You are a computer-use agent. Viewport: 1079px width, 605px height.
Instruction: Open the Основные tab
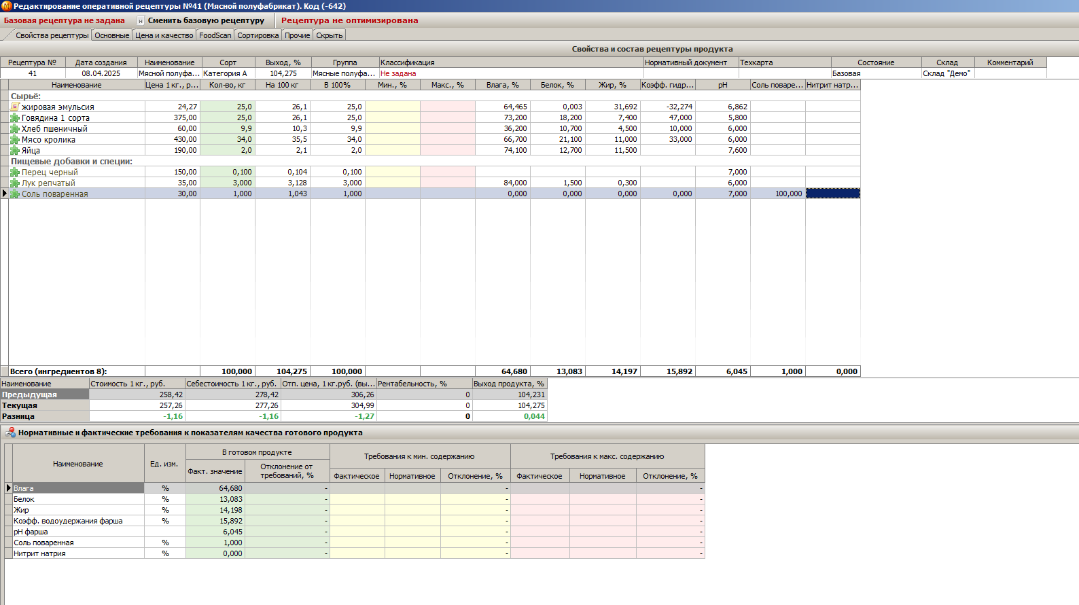111,35
